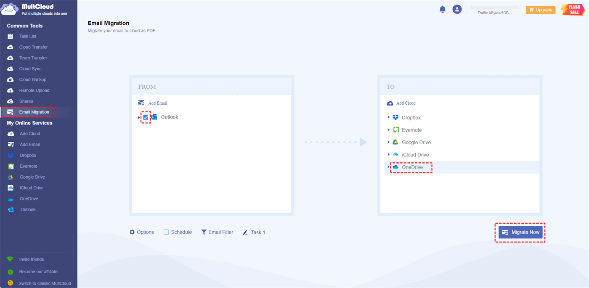Click the iCloud Drive icon in TO panel
The image size is (589, 288).
click(x=395, y=155)
